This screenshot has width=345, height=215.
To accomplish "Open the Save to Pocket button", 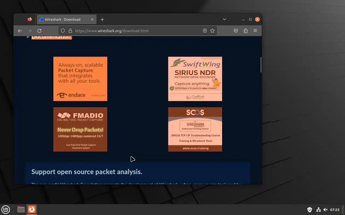I will pyautogui.click(x=236, y=31).
